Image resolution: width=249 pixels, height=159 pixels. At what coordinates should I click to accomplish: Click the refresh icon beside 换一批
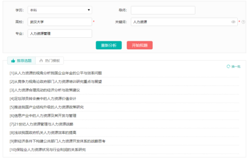point(228,66)
